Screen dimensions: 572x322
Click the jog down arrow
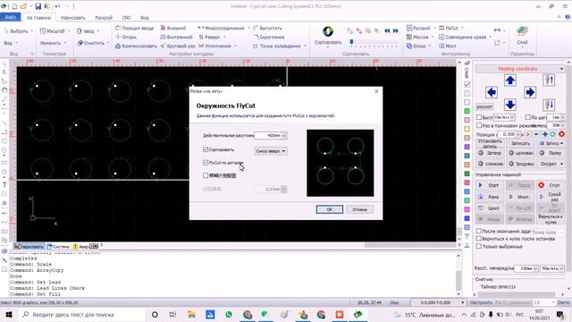(510, 105)
